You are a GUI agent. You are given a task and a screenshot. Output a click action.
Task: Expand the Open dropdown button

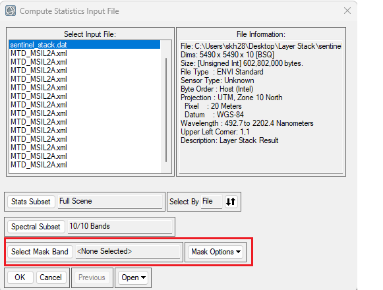133,277
